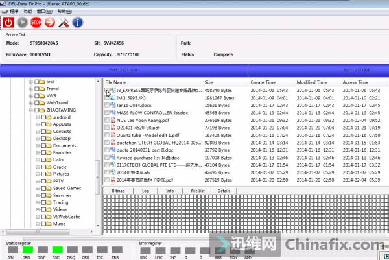The width and height of the screenshot is (389, 260).
Task: Sort by Create Time column header
Action: click(272, 82)
